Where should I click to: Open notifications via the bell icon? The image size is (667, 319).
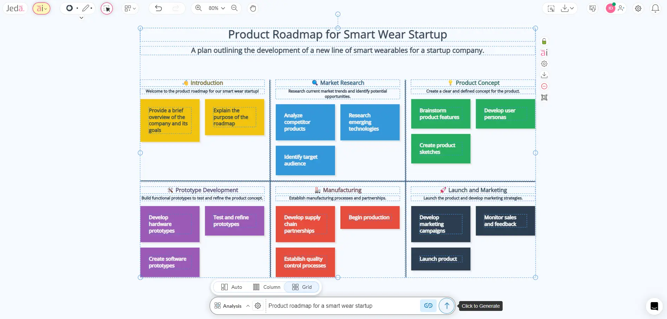tap(655, 8)
